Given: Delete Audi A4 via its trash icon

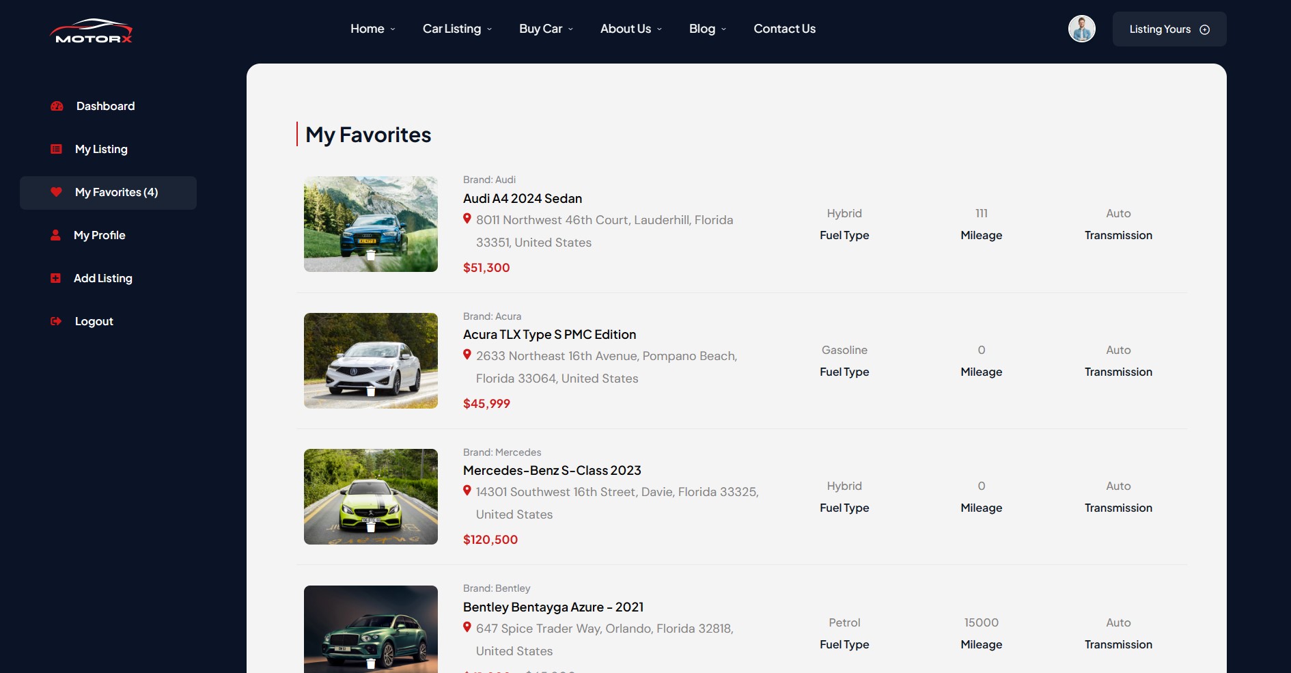Looking at the screenshot, I should pos(370,255).
